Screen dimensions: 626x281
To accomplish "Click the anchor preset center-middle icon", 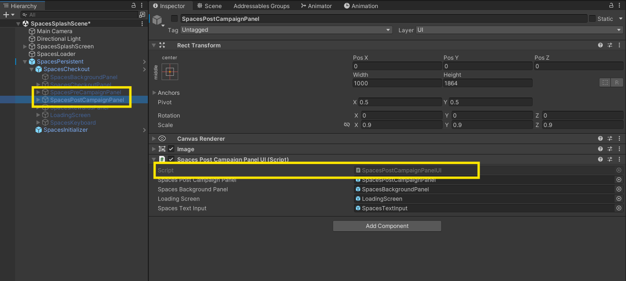I will pos(170,72).
